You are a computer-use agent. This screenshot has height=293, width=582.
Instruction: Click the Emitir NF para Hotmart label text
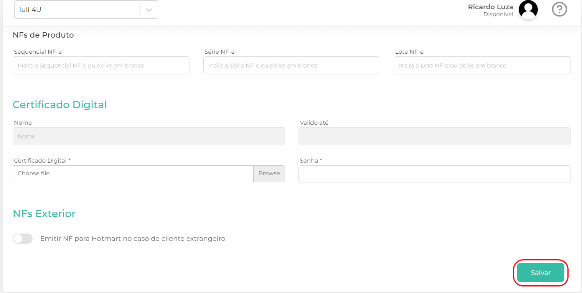(x=132, y=239)
